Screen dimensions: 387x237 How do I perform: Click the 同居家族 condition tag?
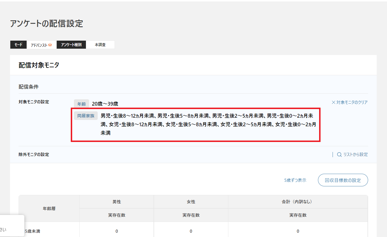[x=86, y=116]
